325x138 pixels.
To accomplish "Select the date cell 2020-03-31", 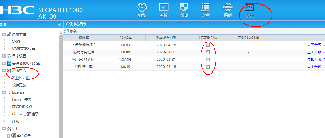I will [166, 59].
